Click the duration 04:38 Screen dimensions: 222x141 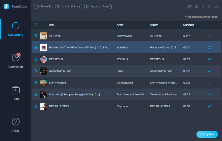[x=186, y=106]
